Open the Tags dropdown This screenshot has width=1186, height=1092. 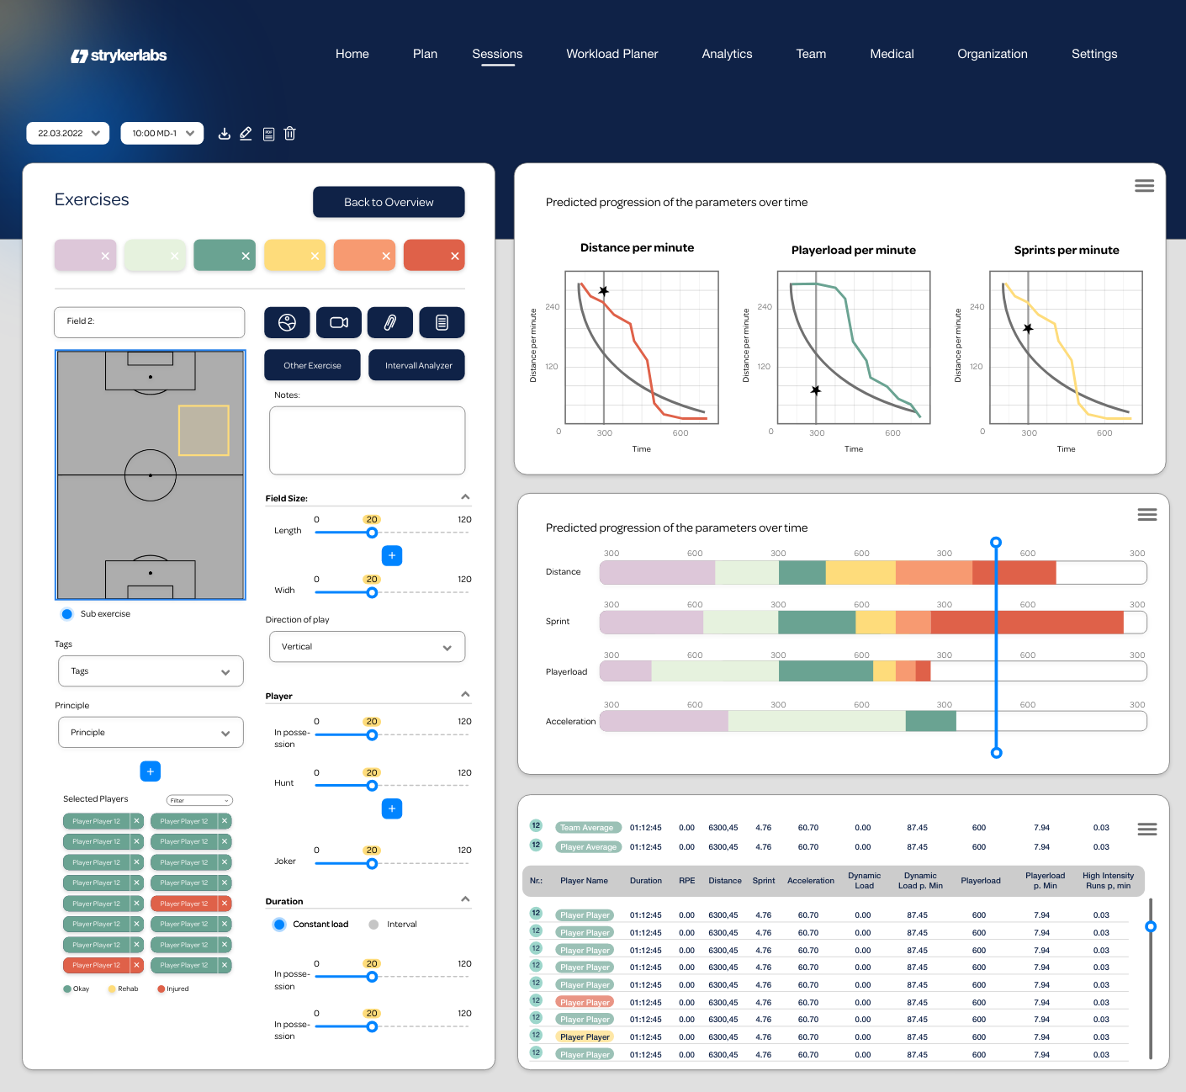151,671
